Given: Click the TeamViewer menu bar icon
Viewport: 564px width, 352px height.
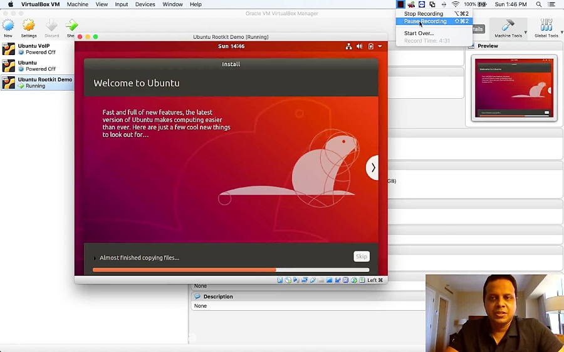Looking at the screenshot, I should coord(422,4).
